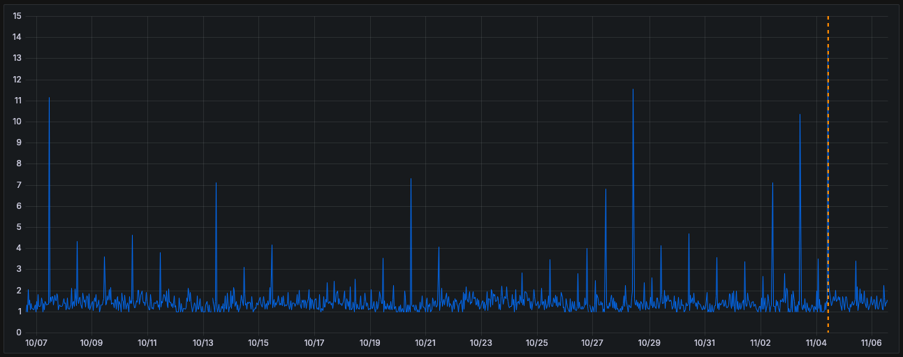Click the y-axis value 8
The width and height of the screenshot is (903, 357).
click(19, 163)
